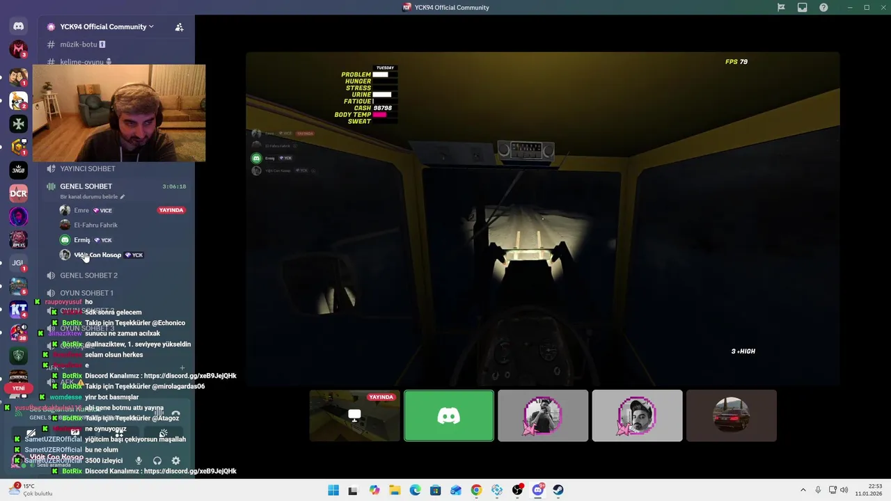
Task: Click the YENI new mentions pill
Action: (19, 388)
